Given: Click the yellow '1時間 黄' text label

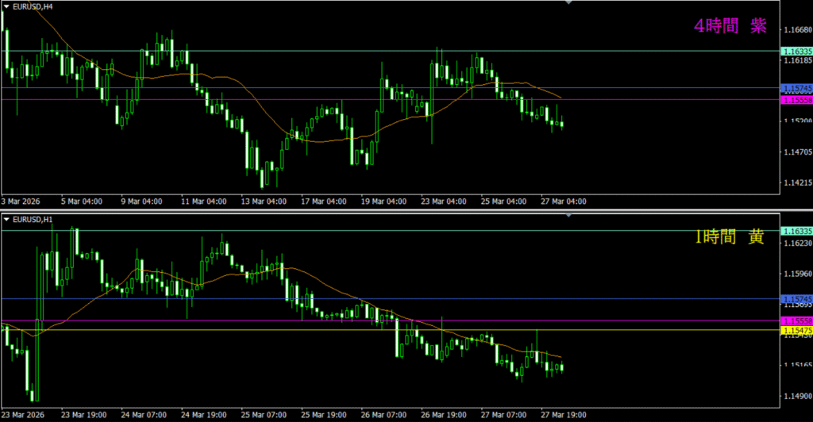Looking at the screenshot, I should (x=730, y=236).
